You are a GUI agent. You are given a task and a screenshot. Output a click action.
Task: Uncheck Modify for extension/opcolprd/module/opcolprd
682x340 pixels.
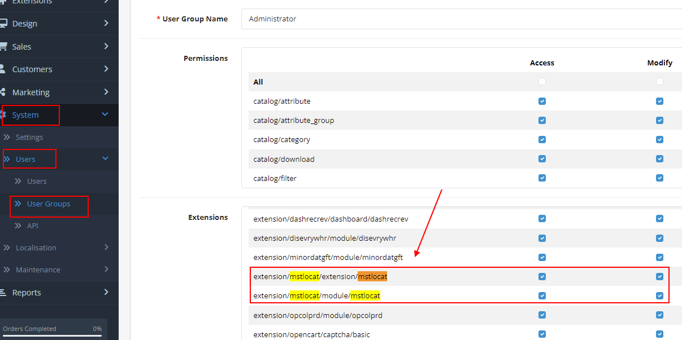click(659, 315)
